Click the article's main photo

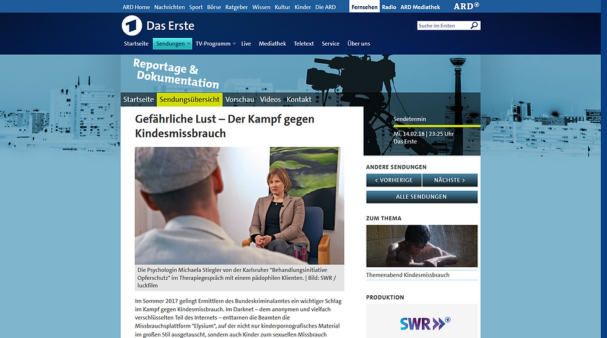(239, 206)
